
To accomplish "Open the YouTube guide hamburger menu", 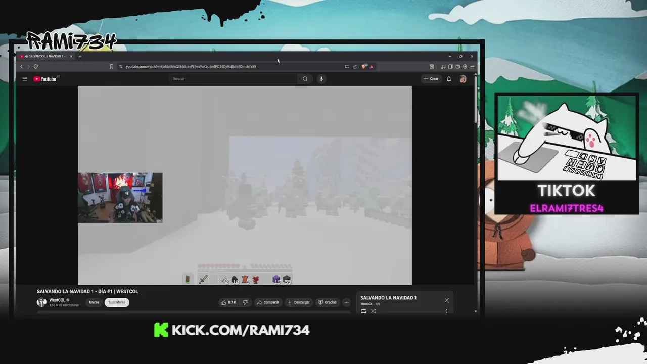I will (x=24, y=79).
